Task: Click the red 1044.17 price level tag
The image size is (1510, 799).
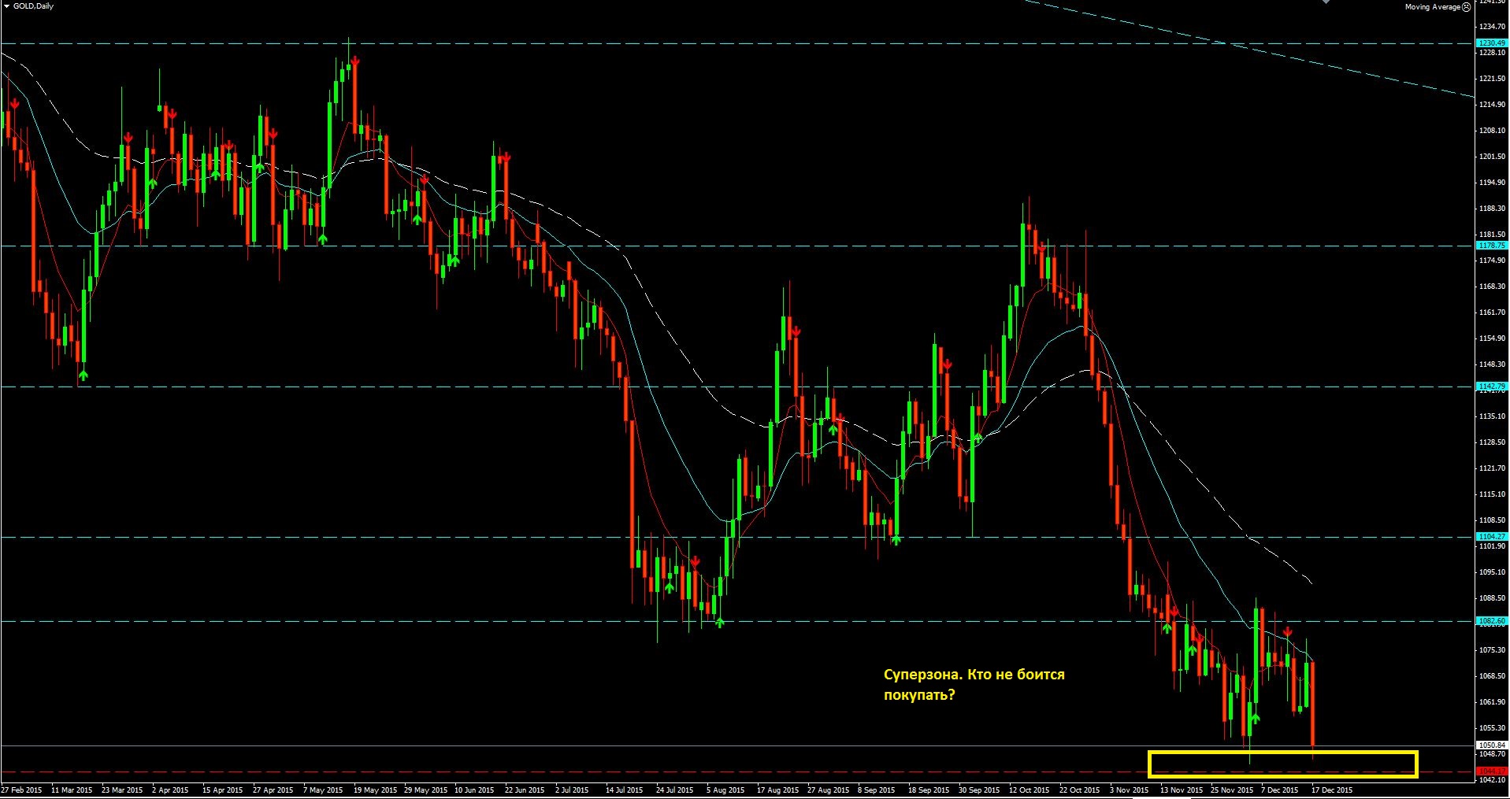Action: coord(1492,771)
